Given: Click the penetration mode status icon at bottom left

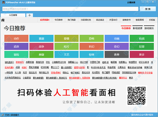Looking at the screenshot, I should pos(3,115).
